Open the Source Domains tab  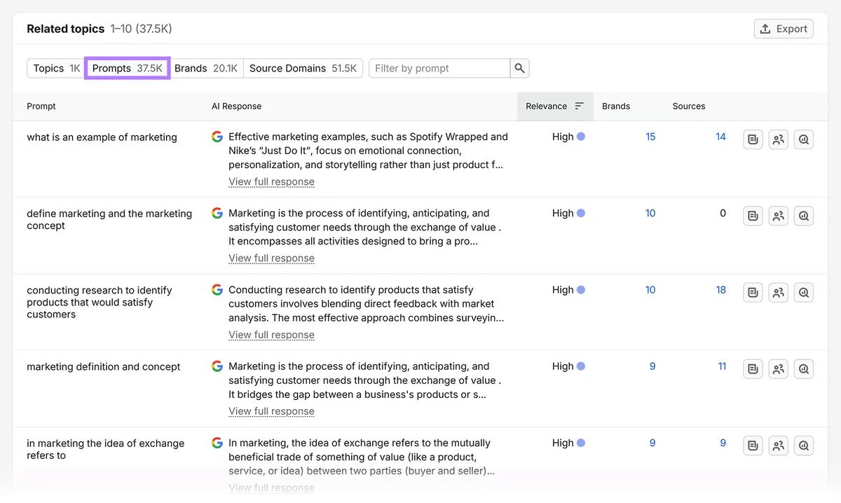303,68
